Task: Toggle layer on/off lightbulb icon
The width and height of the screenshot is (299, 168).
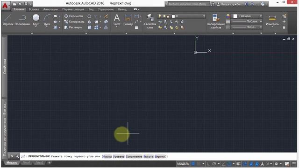Action: pyautogui.click(x=160, y=16)
